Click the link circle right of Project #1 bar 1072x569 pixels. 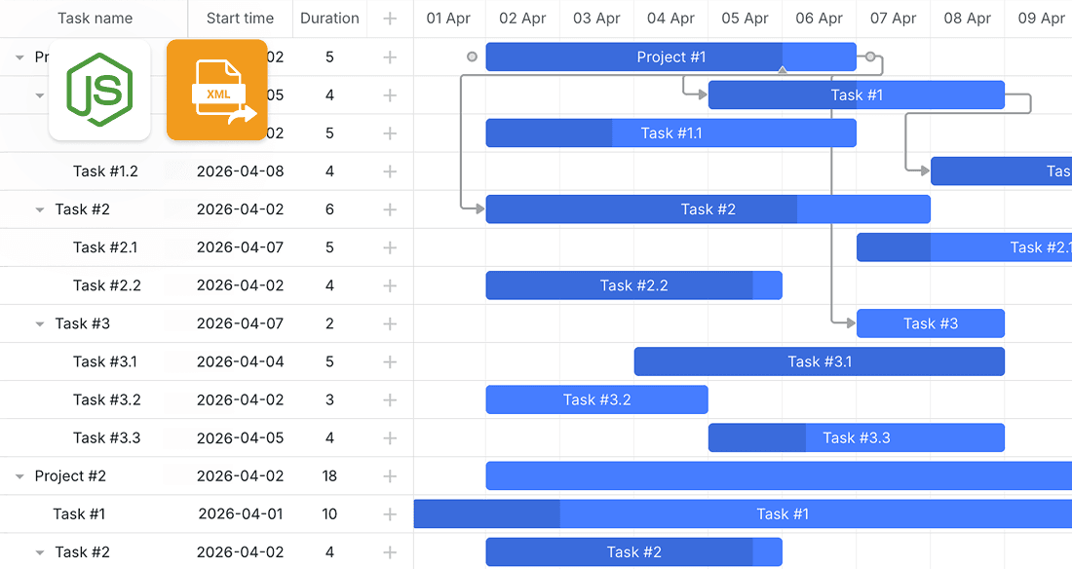pyautogui.click(x=870, y=57)
